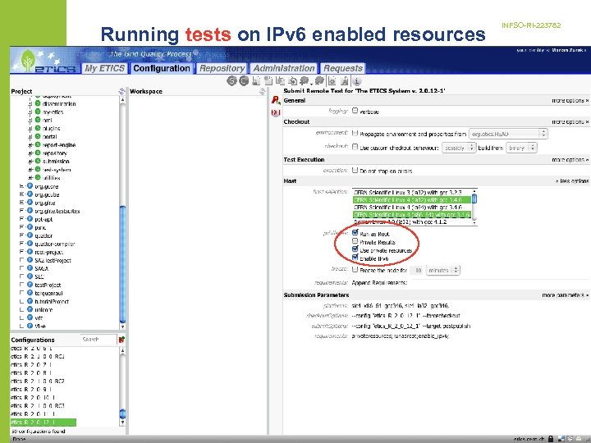Open the My ETICS tab

(x=104, y=68)
